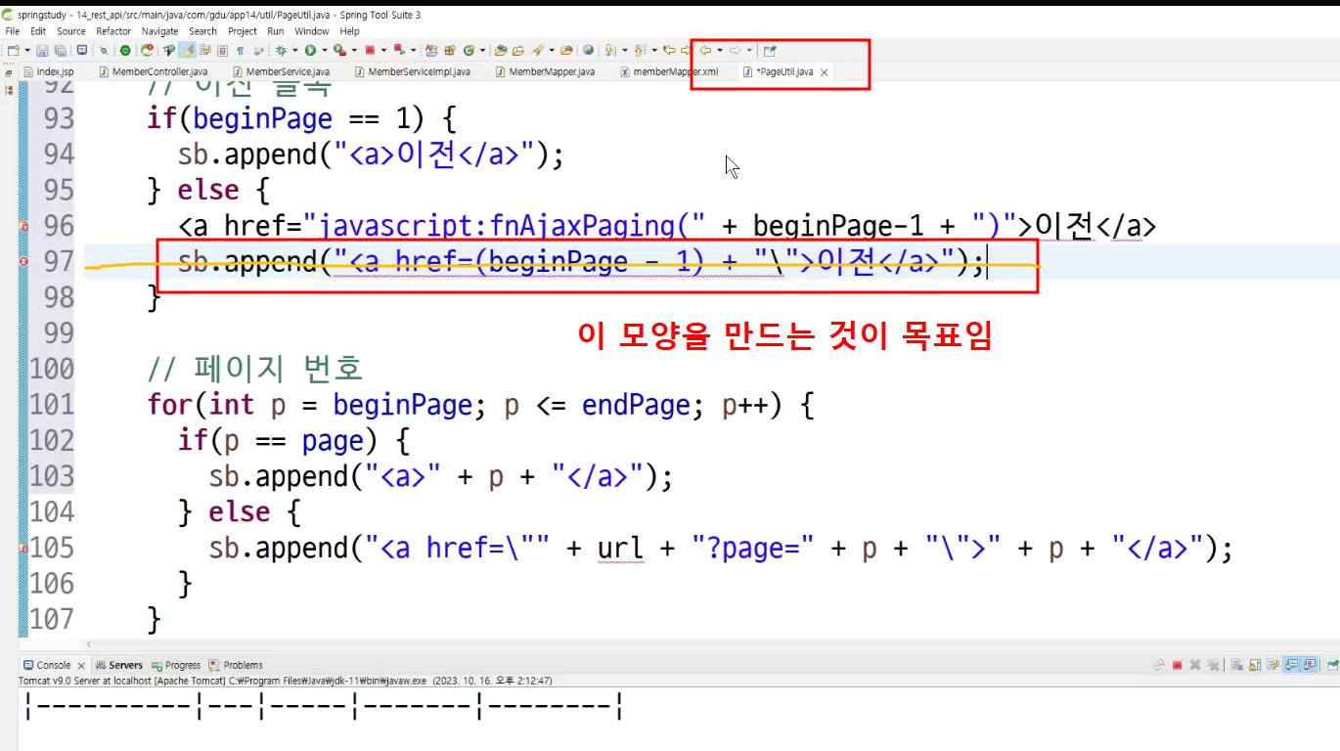This screenshot has width=1340, height=751.
Task: Close the PageUtil.java editor tab
Action: (x=825, y=72)
